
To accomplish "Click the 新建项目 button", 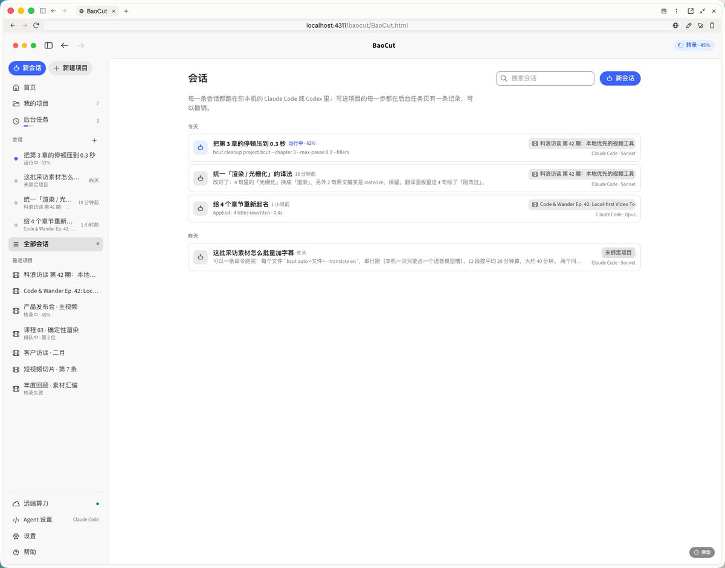I will tap(71, 68).
